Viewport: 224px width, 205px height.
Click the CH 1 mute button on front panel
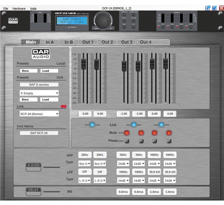(163, 27)
